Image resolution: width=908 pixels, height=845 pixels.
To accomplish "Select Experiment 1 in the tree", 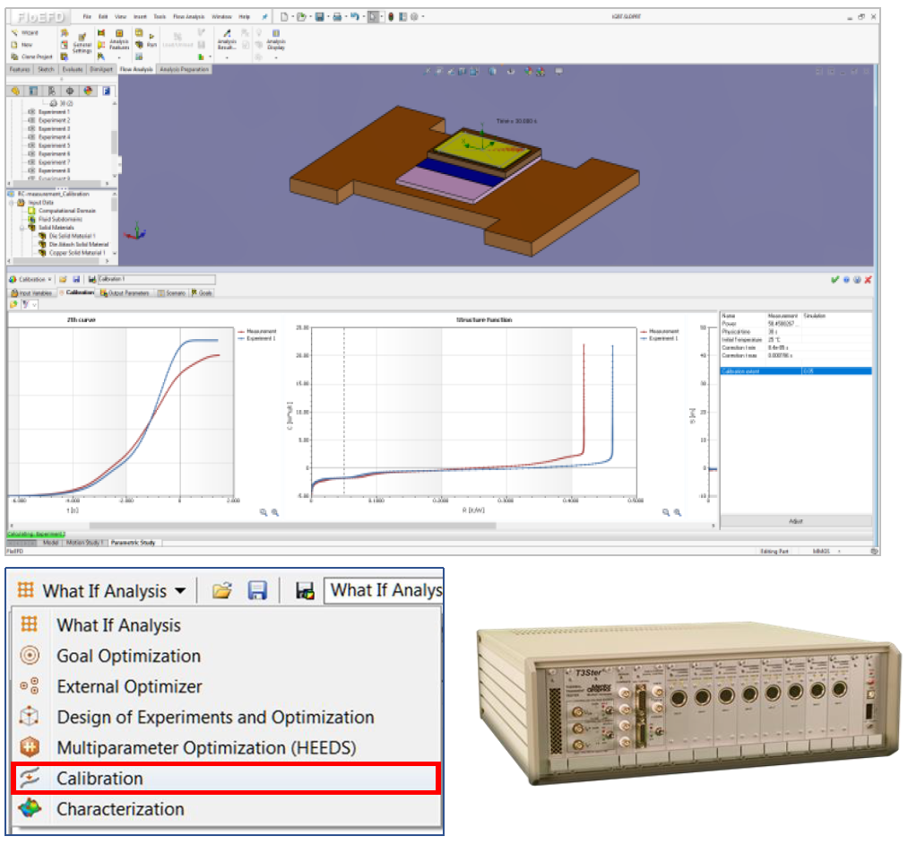I will tap(54, 112).
